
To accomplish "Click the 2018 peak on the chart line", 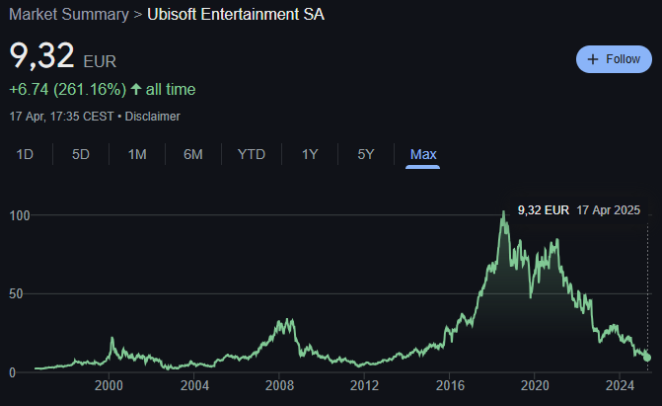I will 504,212.
